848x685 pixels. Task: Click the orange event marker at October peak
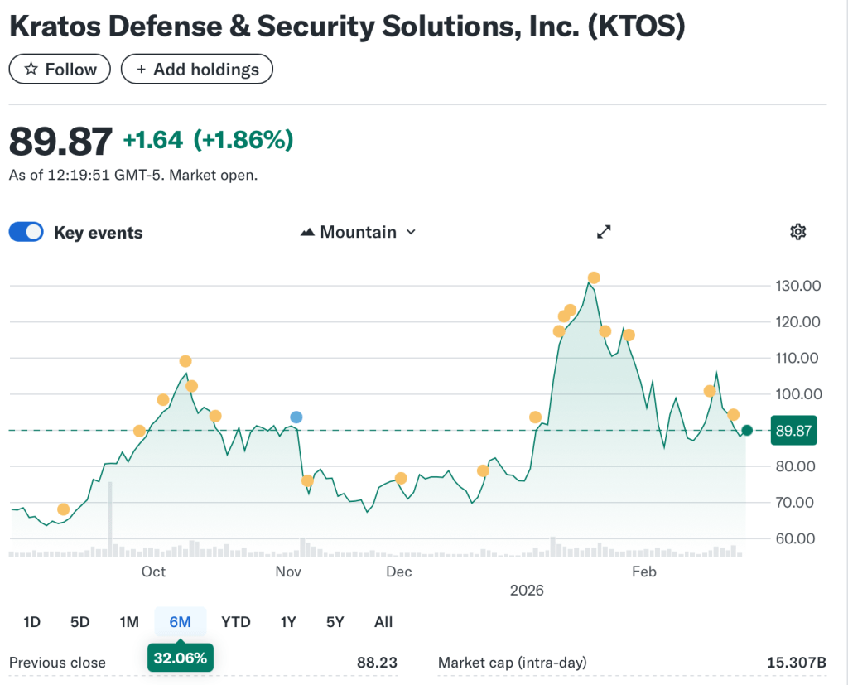(185, 361)
